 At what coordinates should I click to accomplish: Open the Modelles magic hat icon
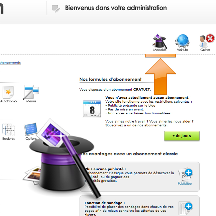point(160,41)
